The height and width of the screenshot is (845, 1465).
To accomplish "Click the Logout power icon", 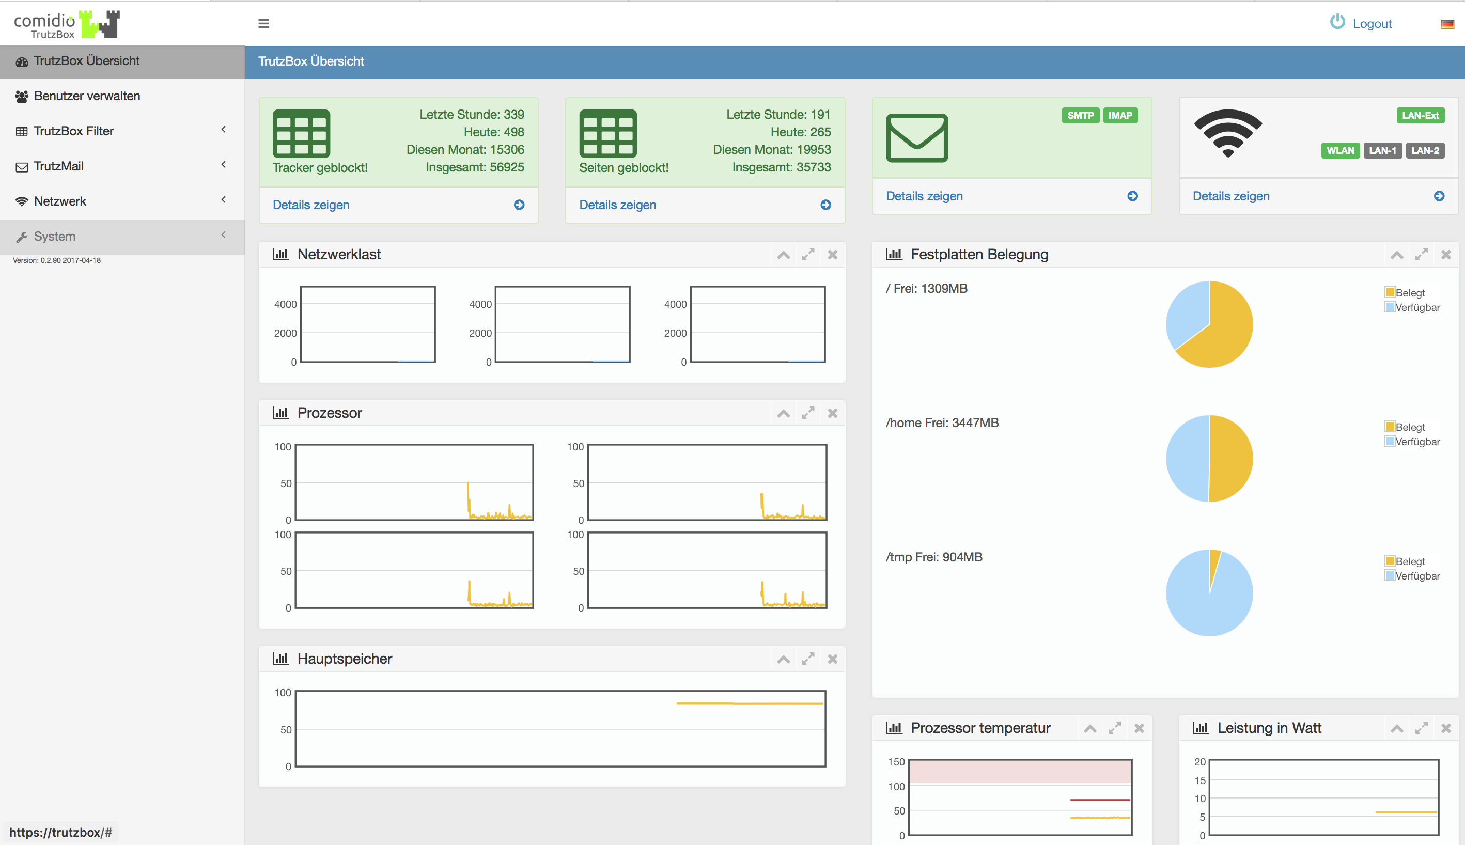I will pyautogui.click(x=1337, y=22).
